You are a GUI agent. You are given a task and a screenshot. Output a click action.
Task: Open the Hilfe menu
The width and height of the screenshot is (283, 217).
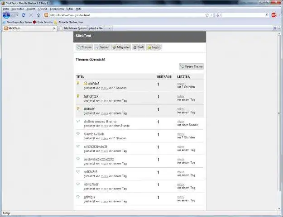78,9
